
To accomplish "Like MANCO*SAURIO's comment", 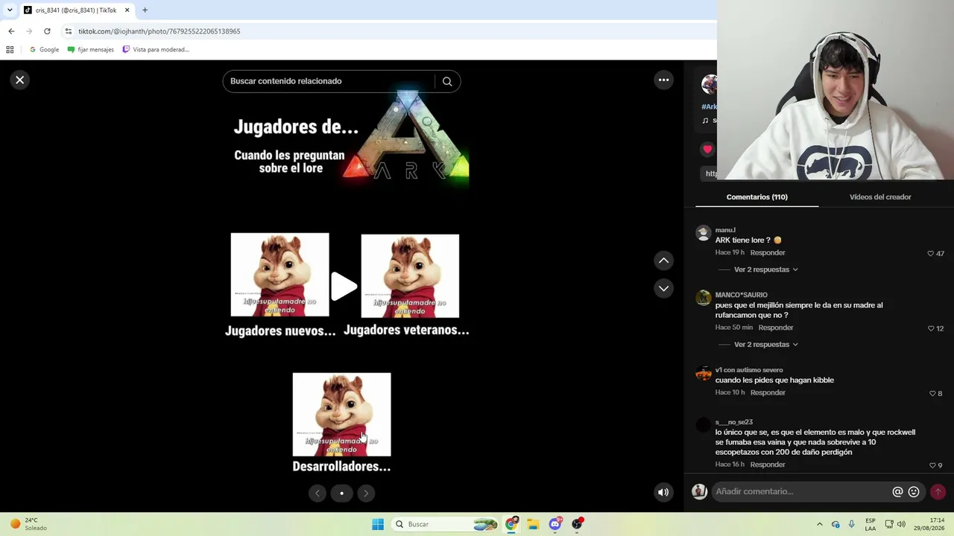I will coord(930,328).
